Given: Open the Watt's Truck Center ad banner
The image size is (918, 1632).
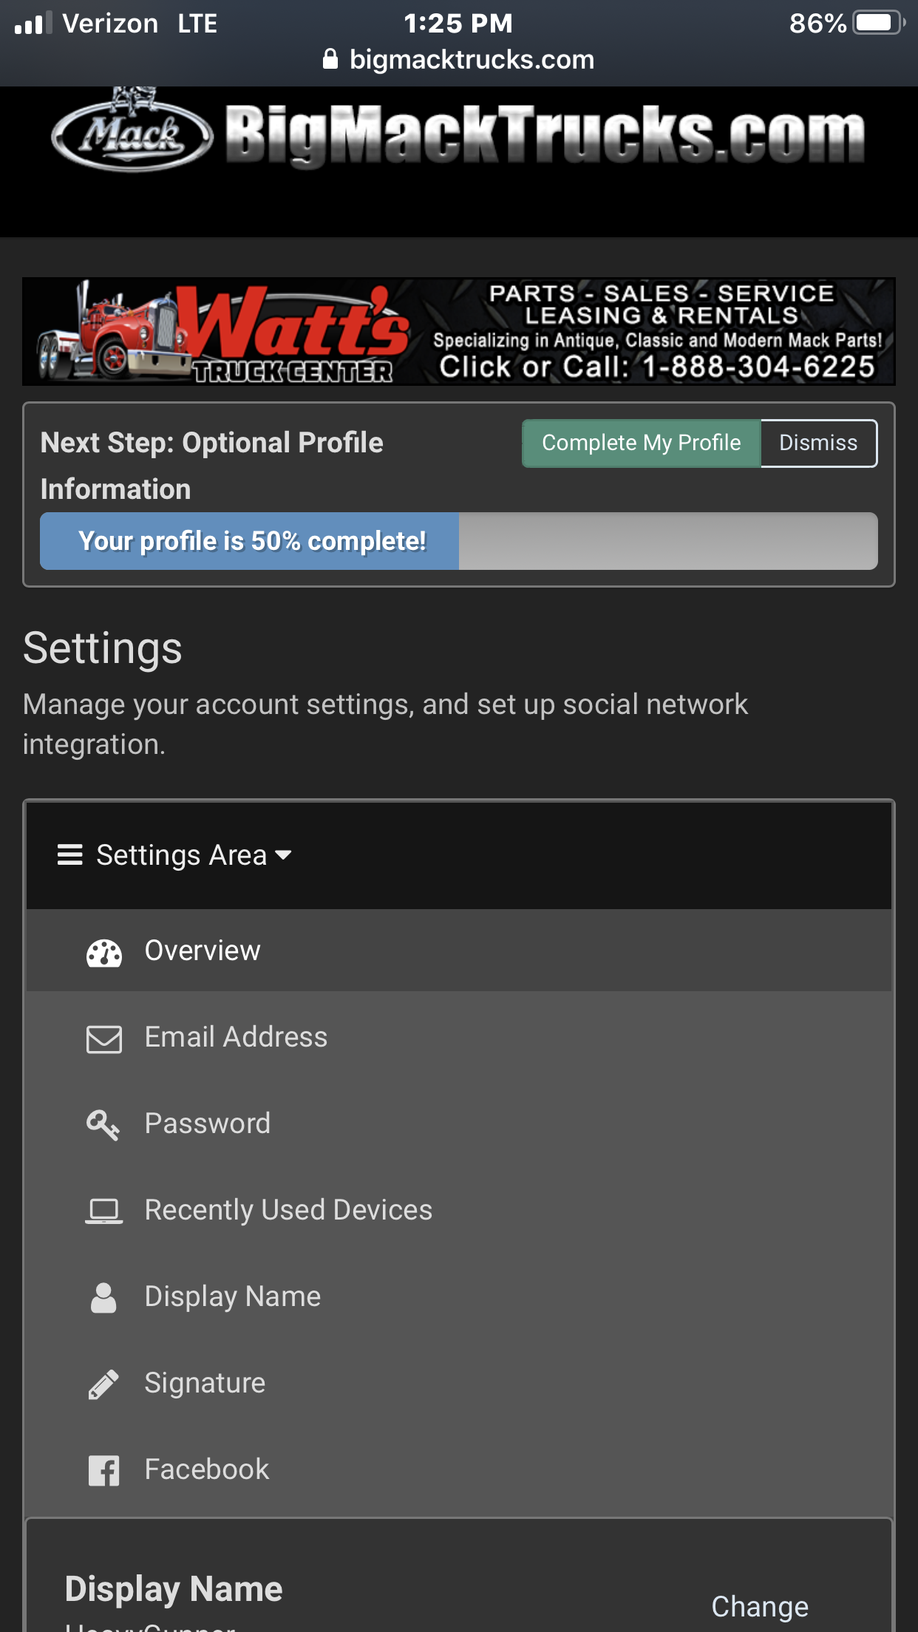Looking at the screenshot, I should tap(459, 331).
